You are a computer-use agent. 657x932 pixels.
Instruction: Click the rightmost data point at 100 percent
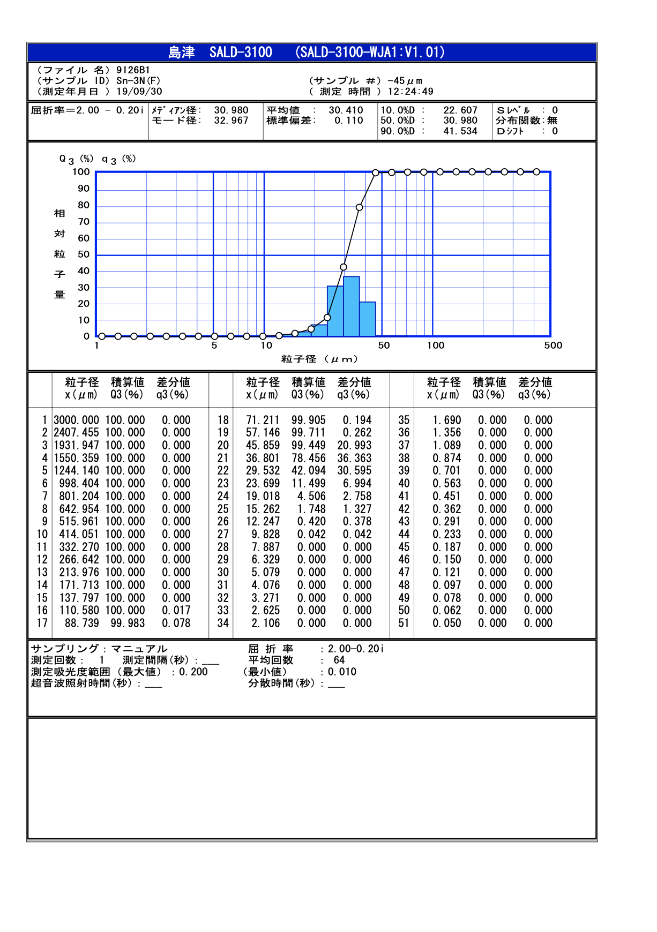click(536, 172)
